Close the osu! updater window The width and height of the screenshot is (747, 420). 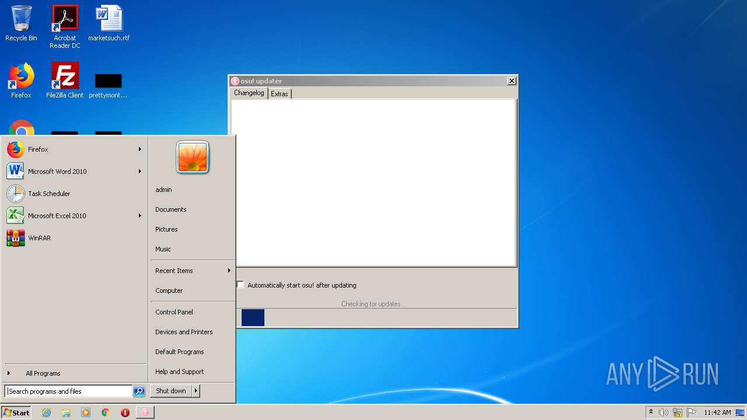511,81
